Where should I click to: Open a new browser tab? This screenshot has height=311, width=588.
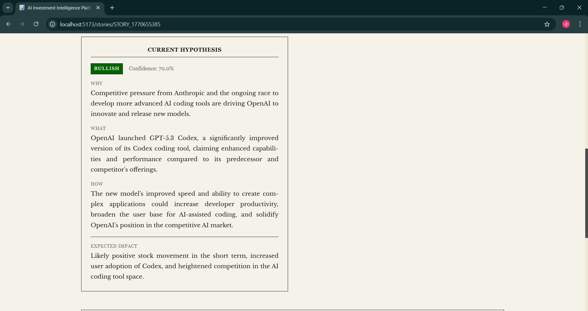[112, 8]
